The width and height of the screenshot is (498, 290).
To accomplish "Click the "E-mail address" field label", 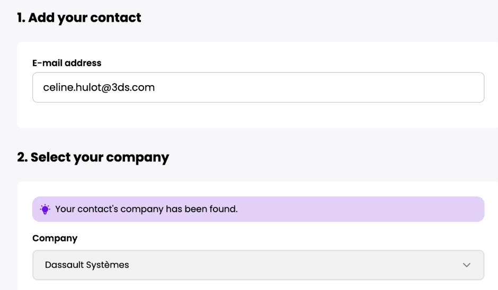I will [x=67, y=63].
